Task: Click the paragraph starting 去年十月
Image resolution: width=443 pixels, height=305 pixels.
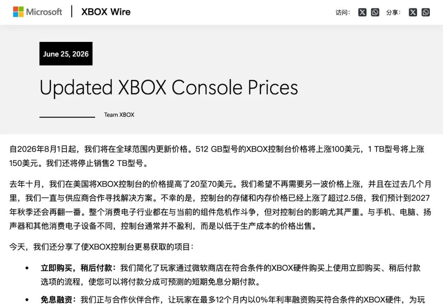Action: click(220, 205)
